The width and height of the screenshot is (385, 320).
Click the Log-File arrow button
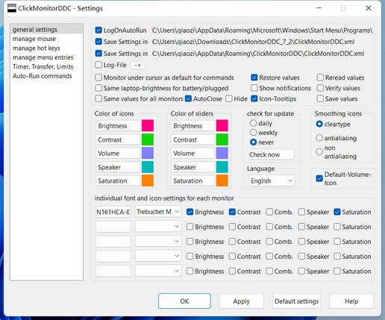pos(137,65)
